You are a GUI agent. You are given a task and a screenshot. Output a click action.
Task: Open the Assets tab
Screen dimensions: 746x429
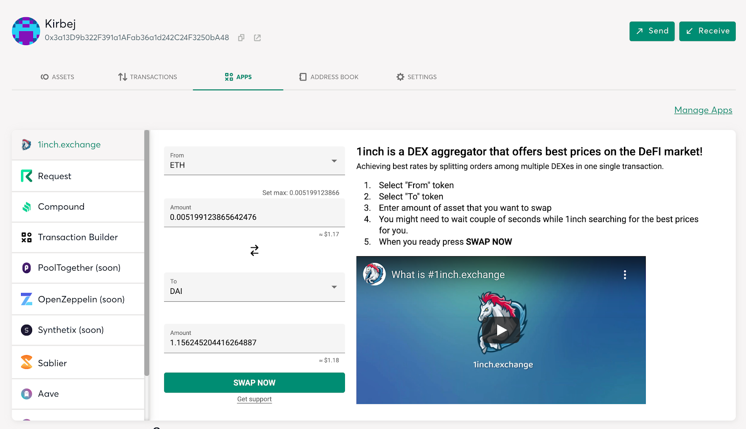(57, 77)
